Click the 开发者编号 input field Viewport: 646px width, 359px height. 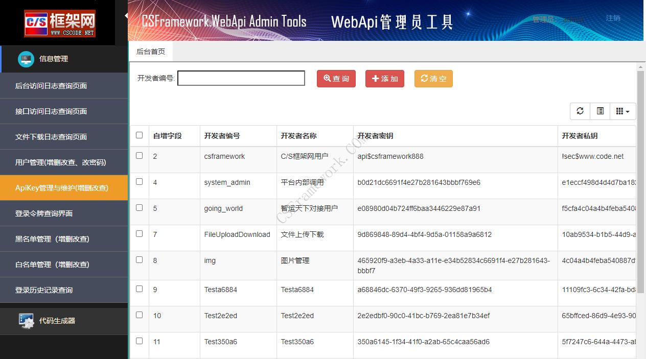[241, 78]
